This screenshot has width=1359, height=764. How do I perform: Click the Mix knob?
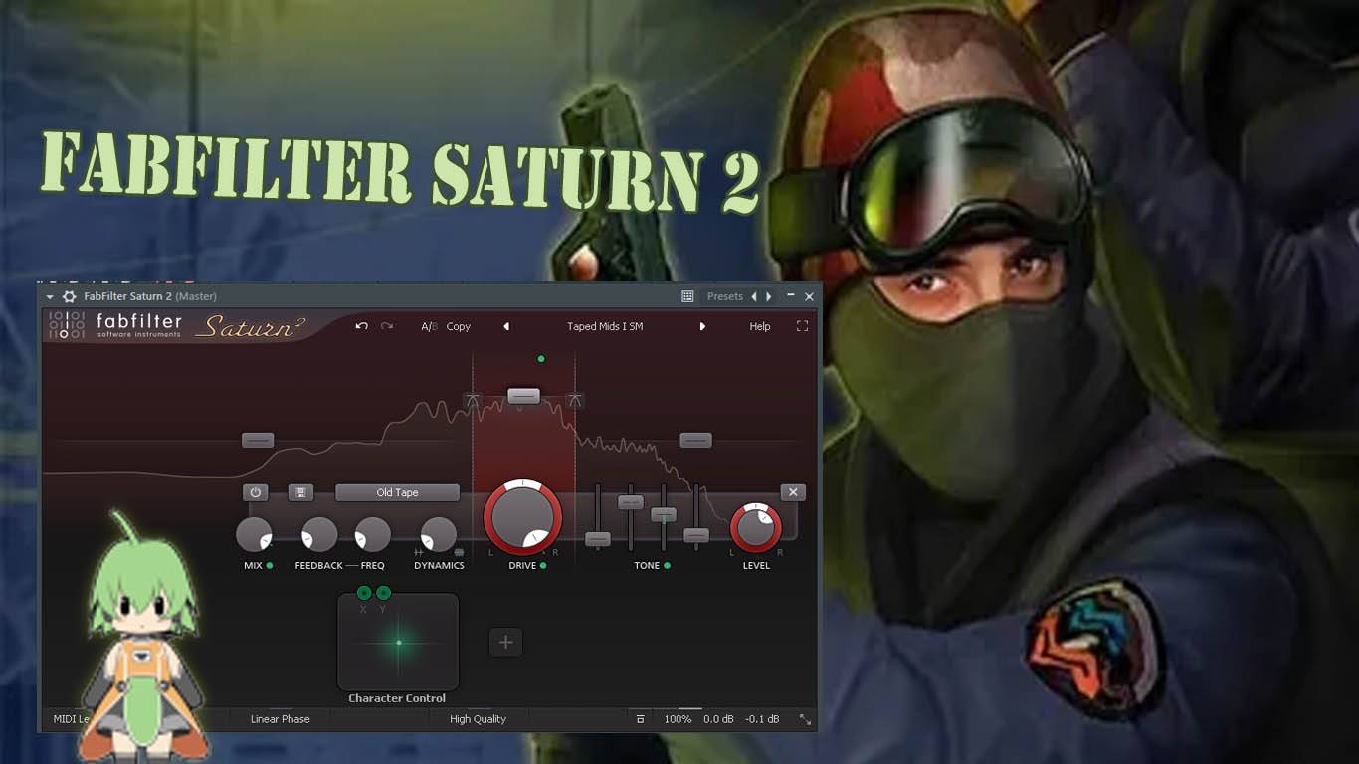254,535
